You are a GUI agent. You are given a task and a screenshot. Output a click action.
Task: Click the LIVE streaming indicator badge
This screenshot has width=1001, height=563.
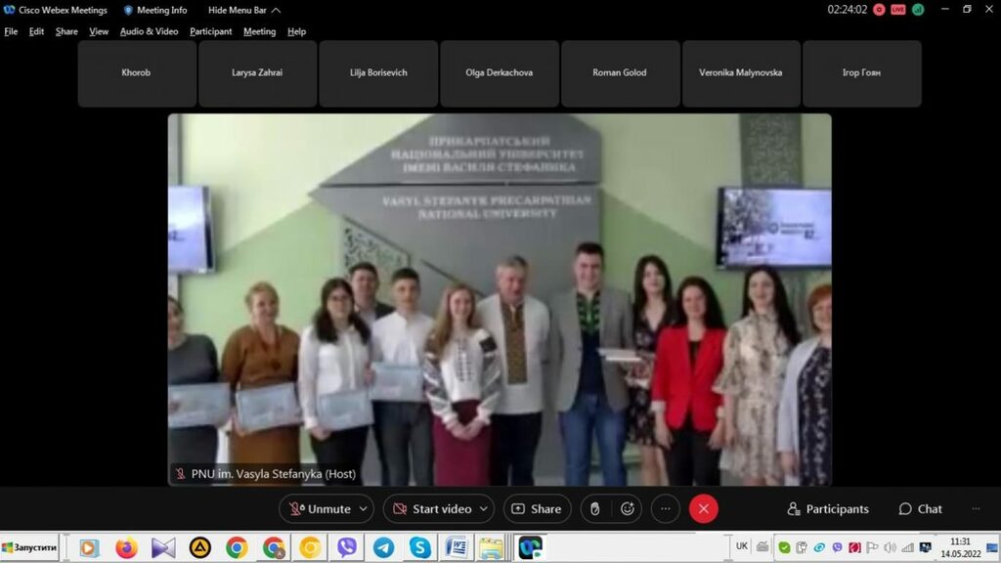[897, 10]
